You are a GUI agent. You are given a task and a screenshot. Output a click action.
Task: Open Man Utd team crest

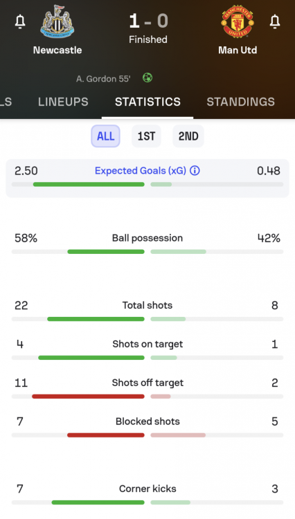[238, 21]
